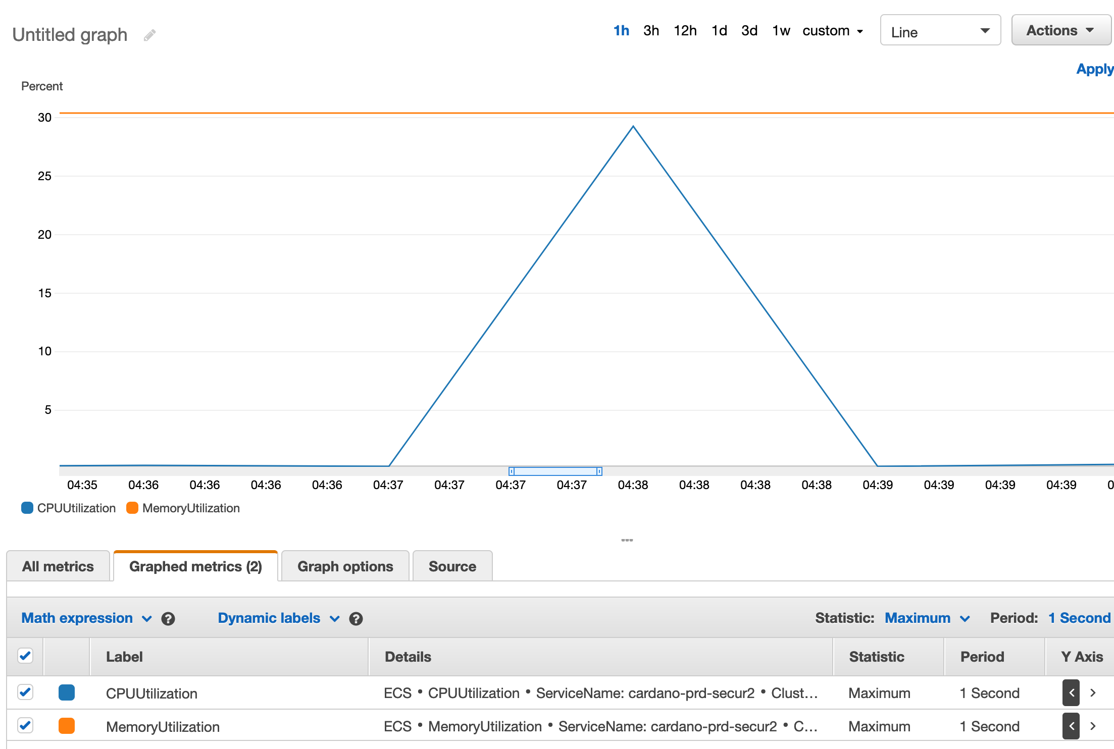Change CPUUtilization line color swatch
The height and width of the screenshot is (749, 1114).
(67, 693)
